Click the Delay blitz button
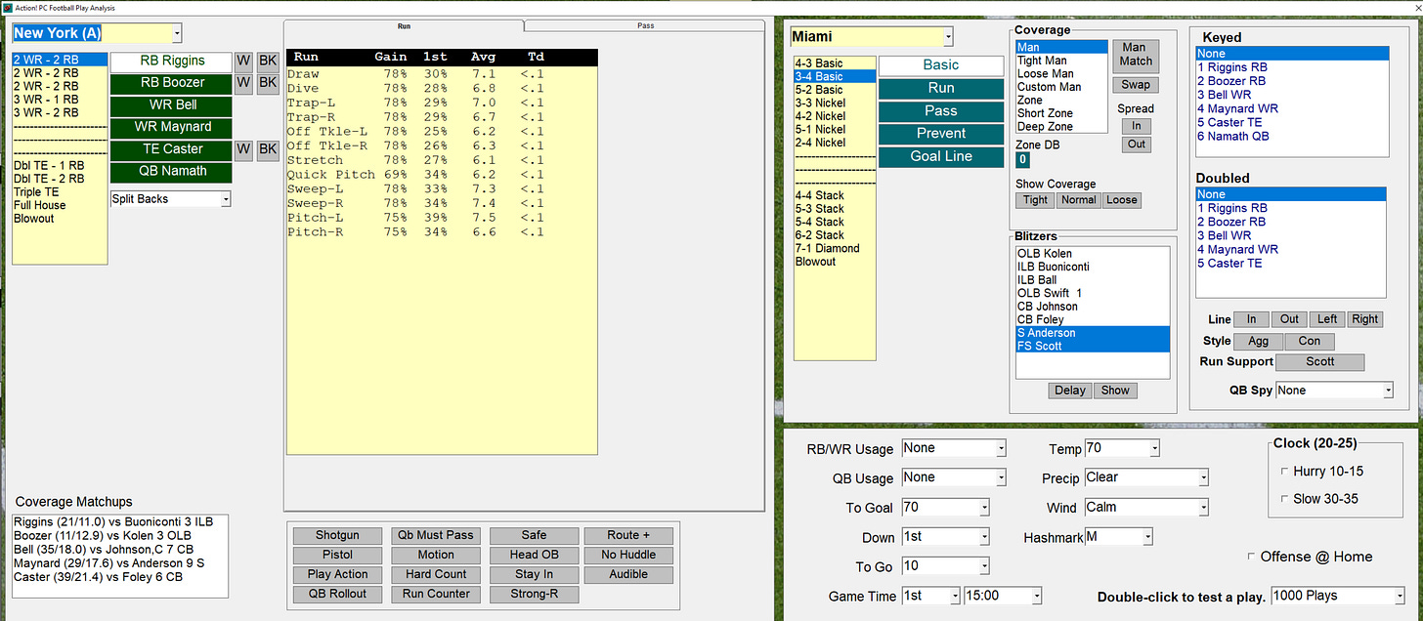The height and width of the screenshot is (621, 1423). pyautogui.click(x=1070, y=391)
